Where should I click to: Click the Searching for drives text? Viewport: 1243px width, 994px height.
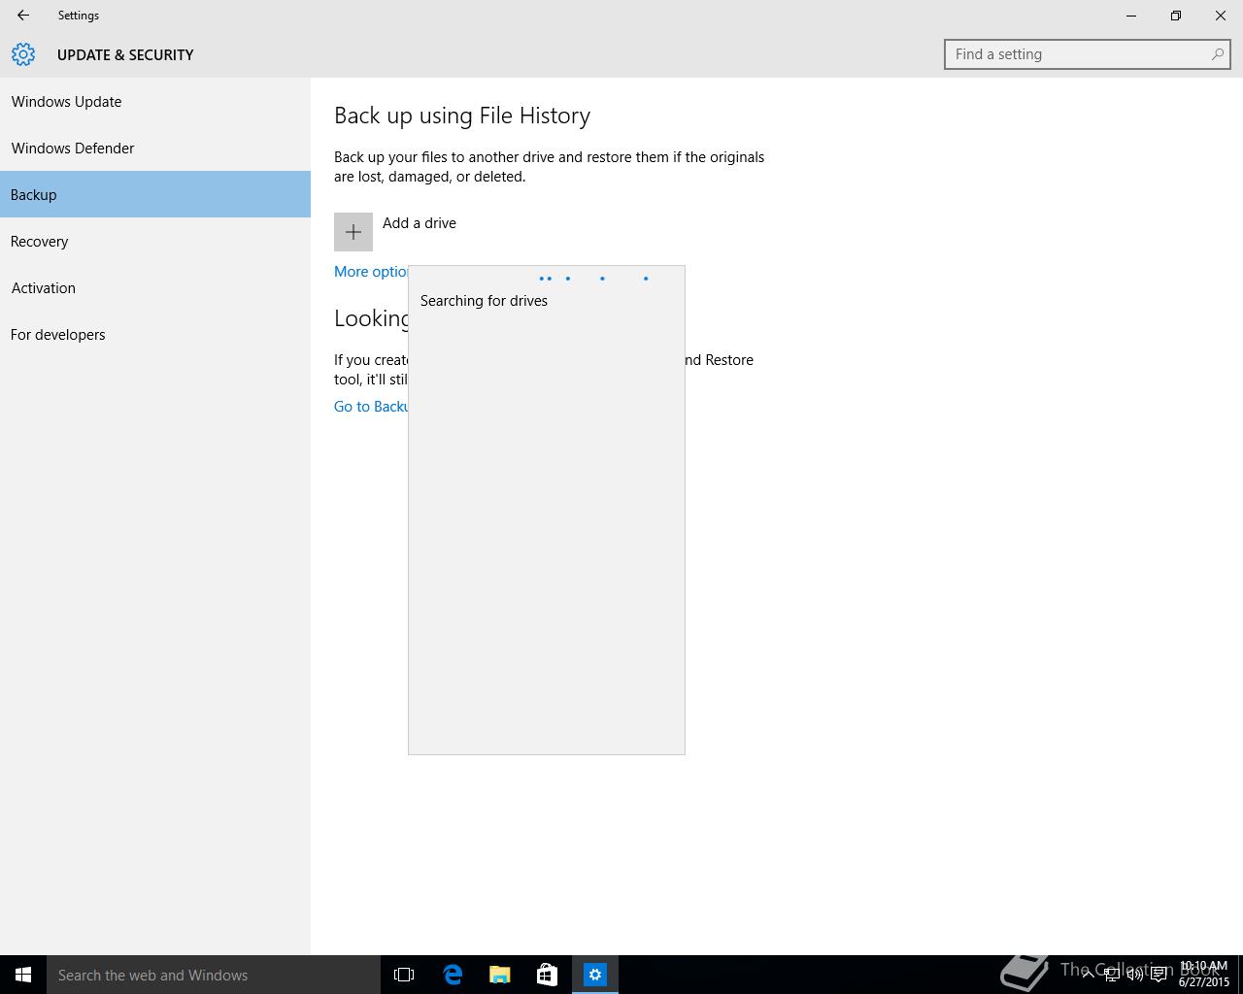pos(484,301)
